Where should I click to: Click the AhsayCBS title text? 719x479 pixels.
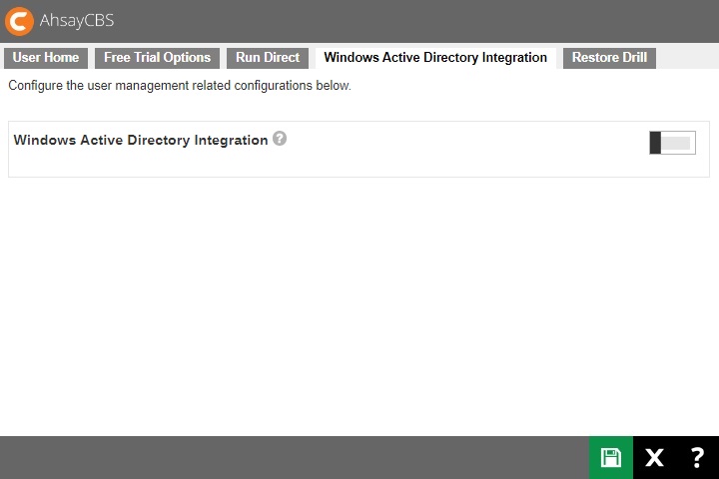tap(77, 21)
